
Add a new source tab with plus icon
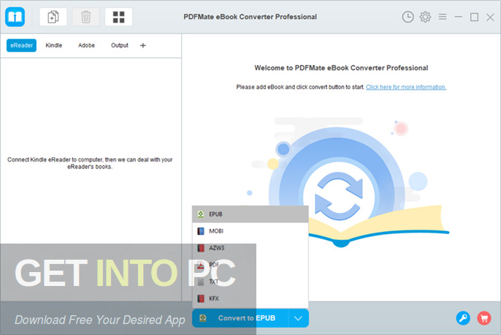click(143, 45)
